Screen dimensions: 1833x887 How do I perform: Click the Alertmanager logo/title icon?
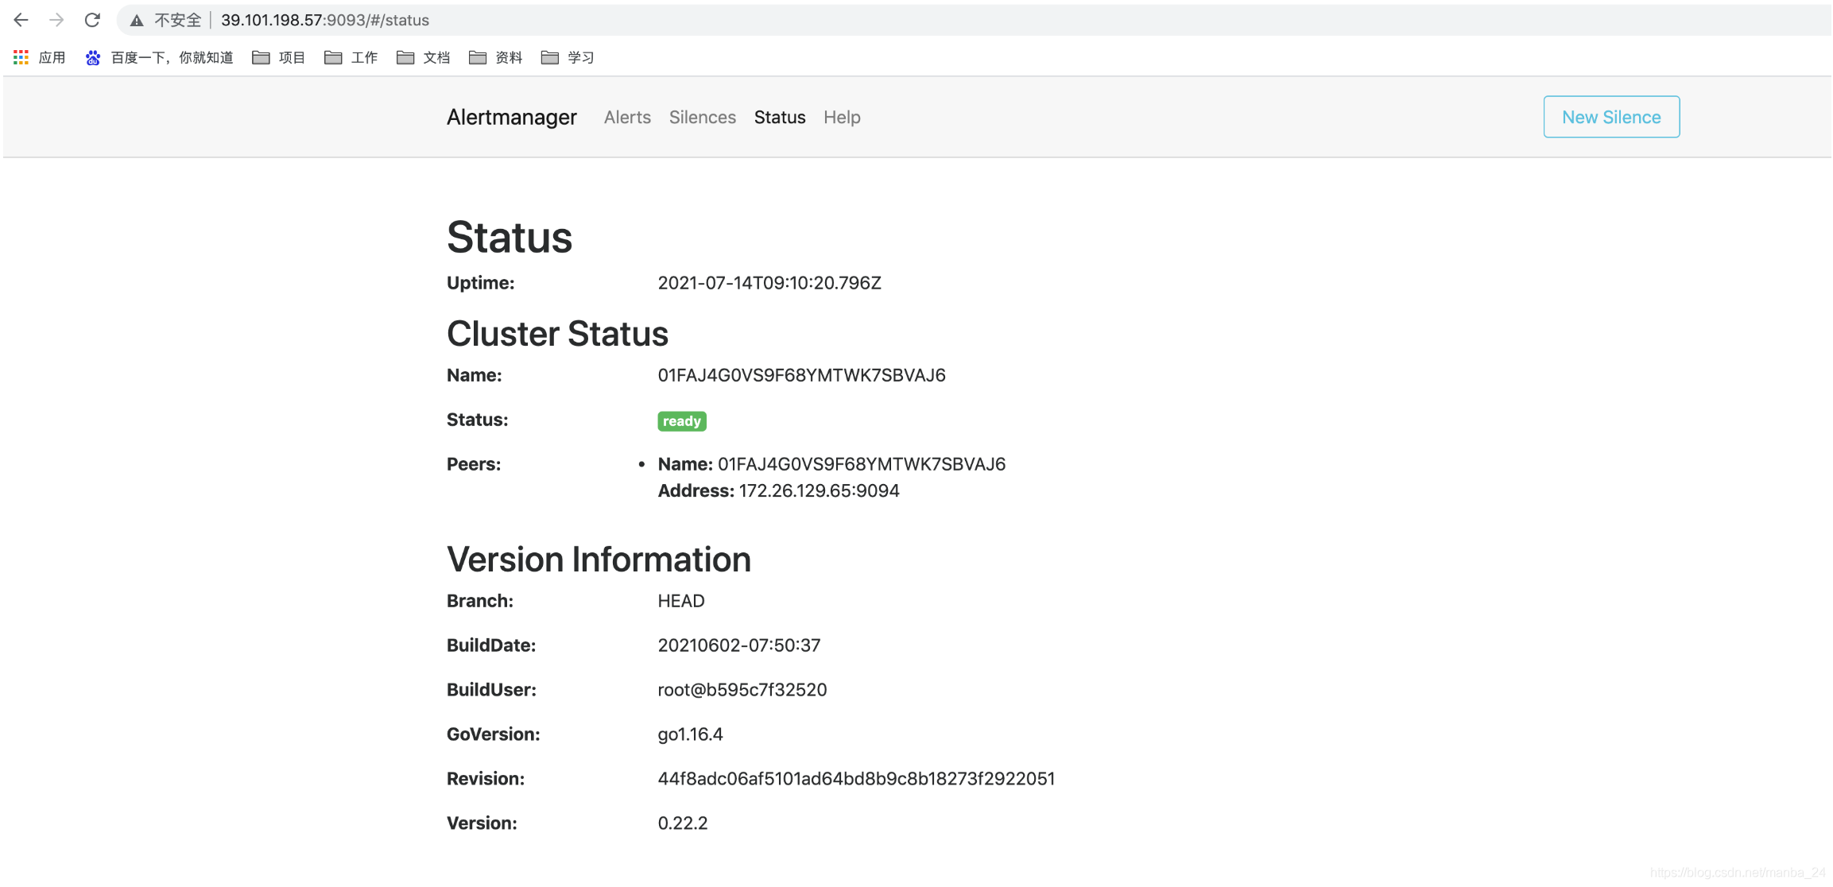tap(512, 116)
